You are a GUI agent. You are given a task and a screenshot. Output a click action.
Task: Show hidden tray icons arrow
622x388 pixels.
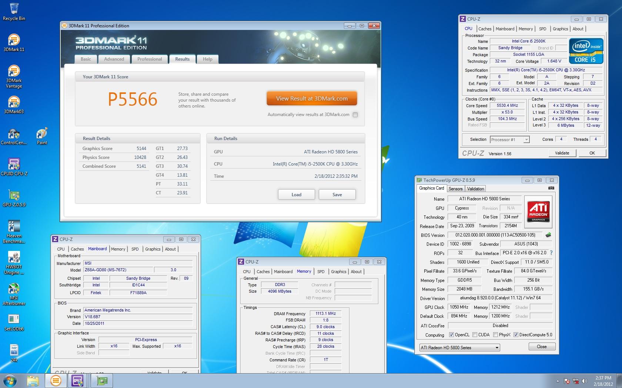pyautogui.click(x=558, y=381)
